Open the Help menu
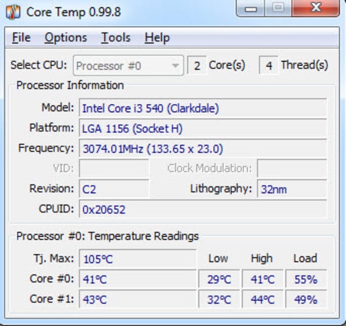 coord(157,38)
